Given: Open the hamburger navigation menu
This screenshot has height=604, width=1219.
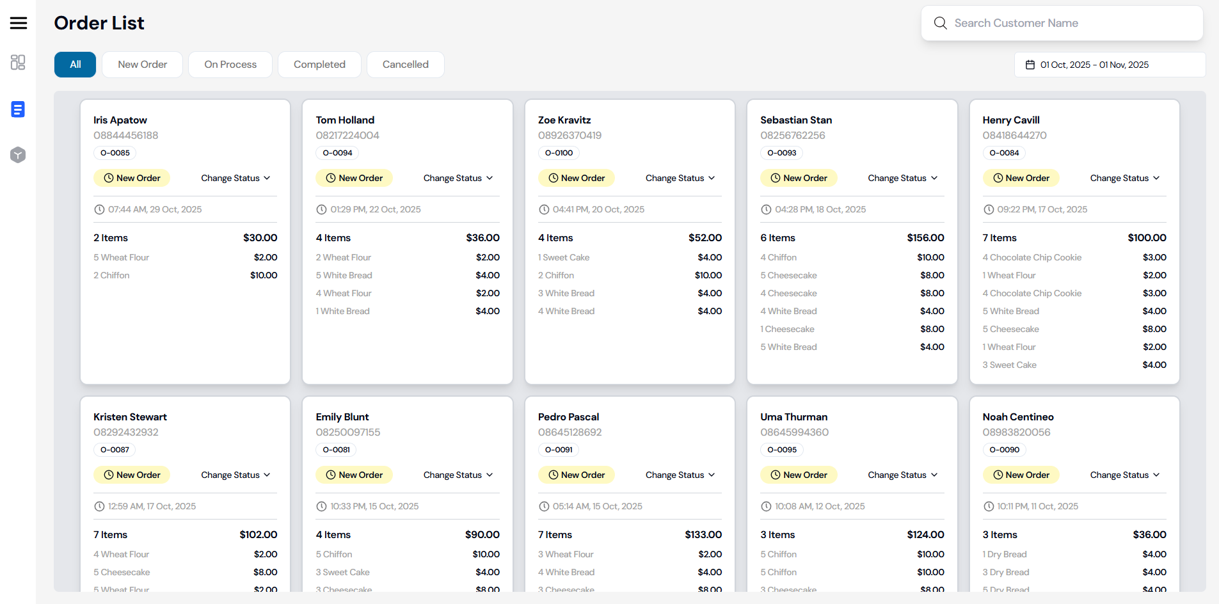Looking at the screenshot, I should [x=19, y=22].
